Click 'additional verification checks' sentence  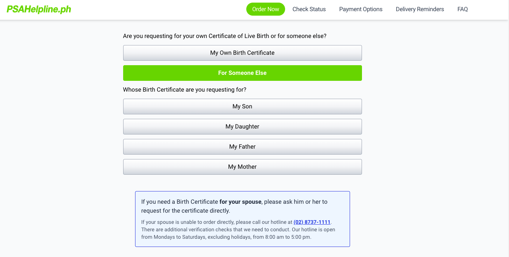click(x=216, y=229)
